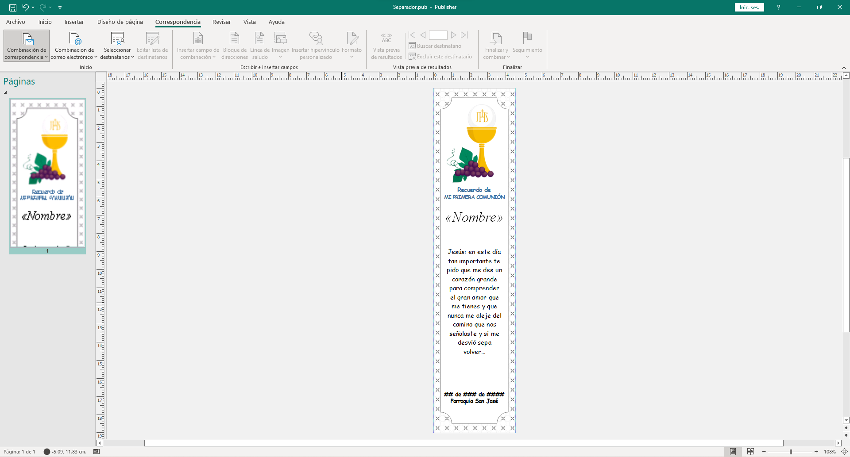Switch to single page view
The image size is (850, 457).
click(733, 452)
